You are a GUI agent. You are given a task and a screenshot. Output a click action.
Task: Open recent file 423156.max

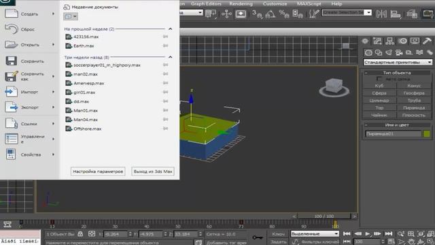[86, 37]
